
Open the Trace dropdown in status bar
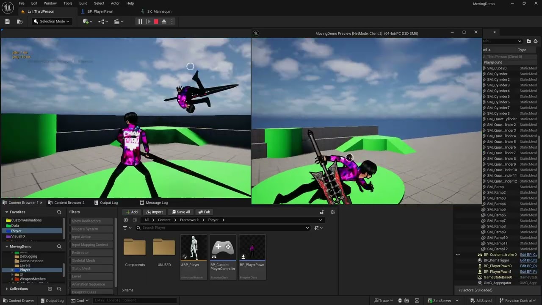[383, 301]
